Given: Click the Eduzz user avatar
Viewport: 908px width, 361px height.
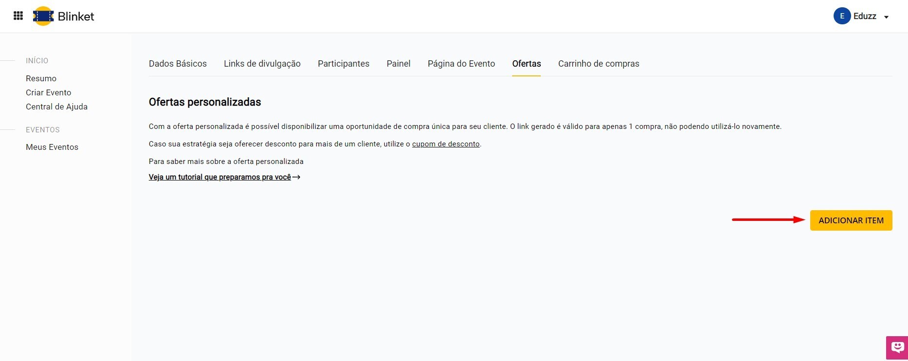Looking at the screenshot, I should click(x=841, y=16).
